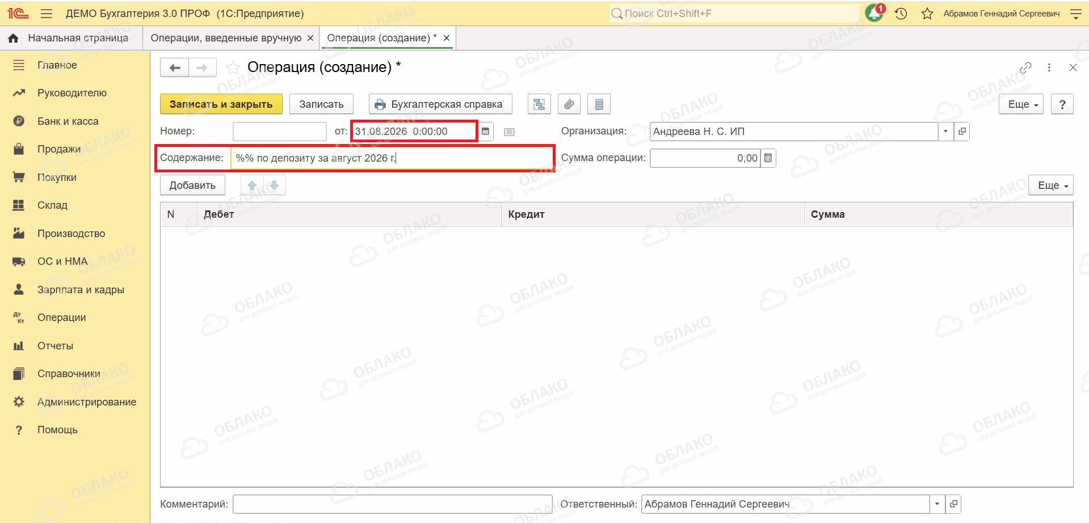Open the history clock icon
The height and width of the screenshot is (524, 1089).
click(901, 14)
